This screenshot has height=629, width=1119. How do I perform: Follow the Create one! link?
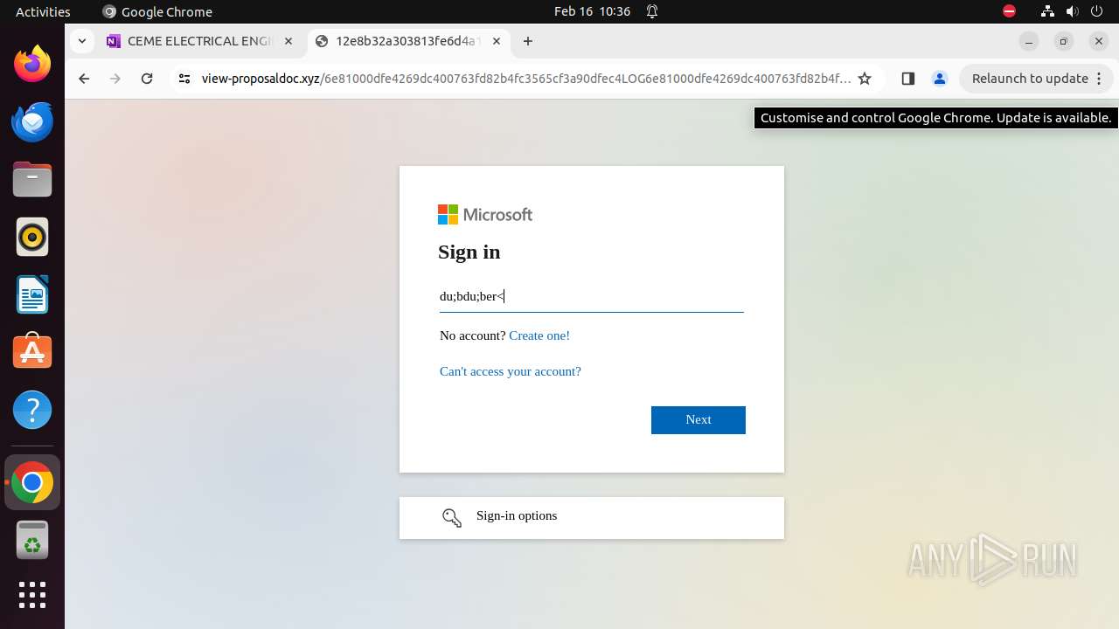point(539,335)
